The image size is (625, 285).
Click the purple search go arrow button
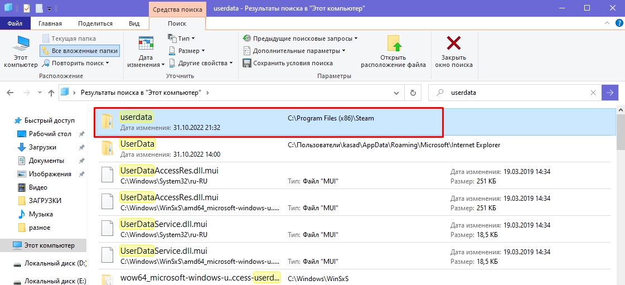(610, 93)
